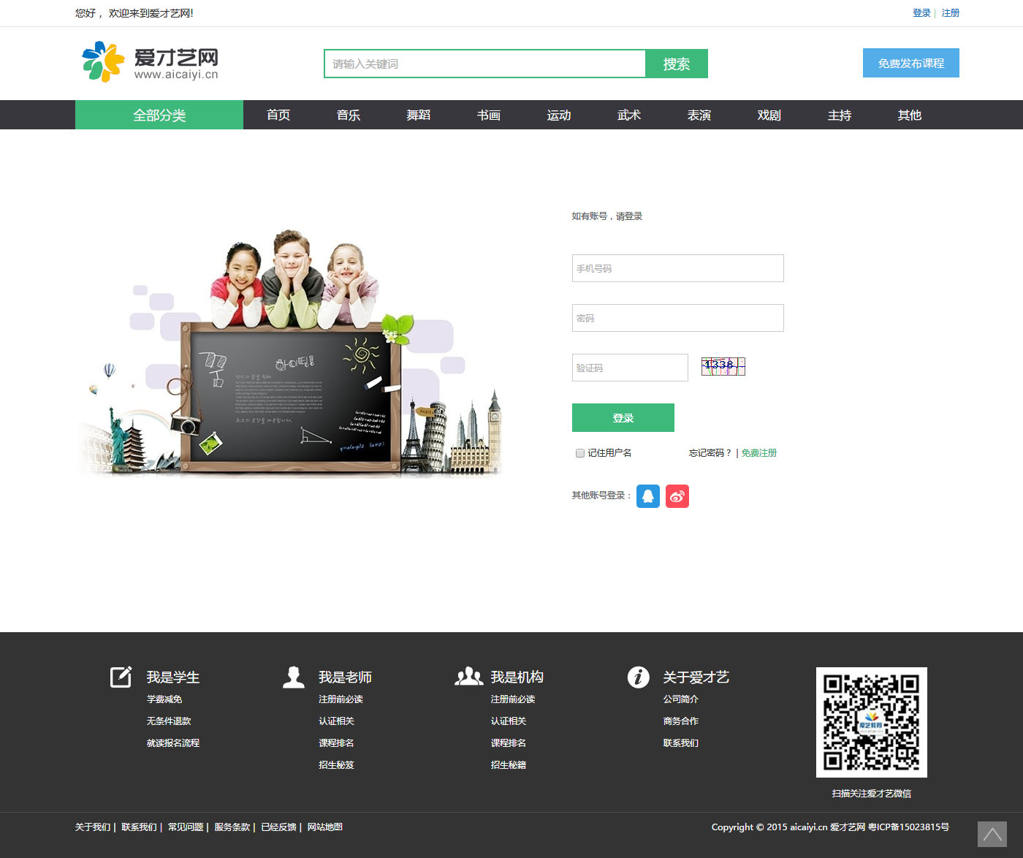Open 注册前必读 under 我是机构
The width and height of the screenshot is (1023, 858).
coord(513,699)
